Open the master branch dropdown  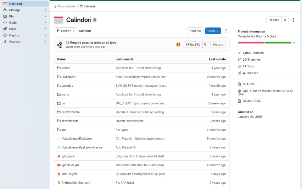point(65,31)
